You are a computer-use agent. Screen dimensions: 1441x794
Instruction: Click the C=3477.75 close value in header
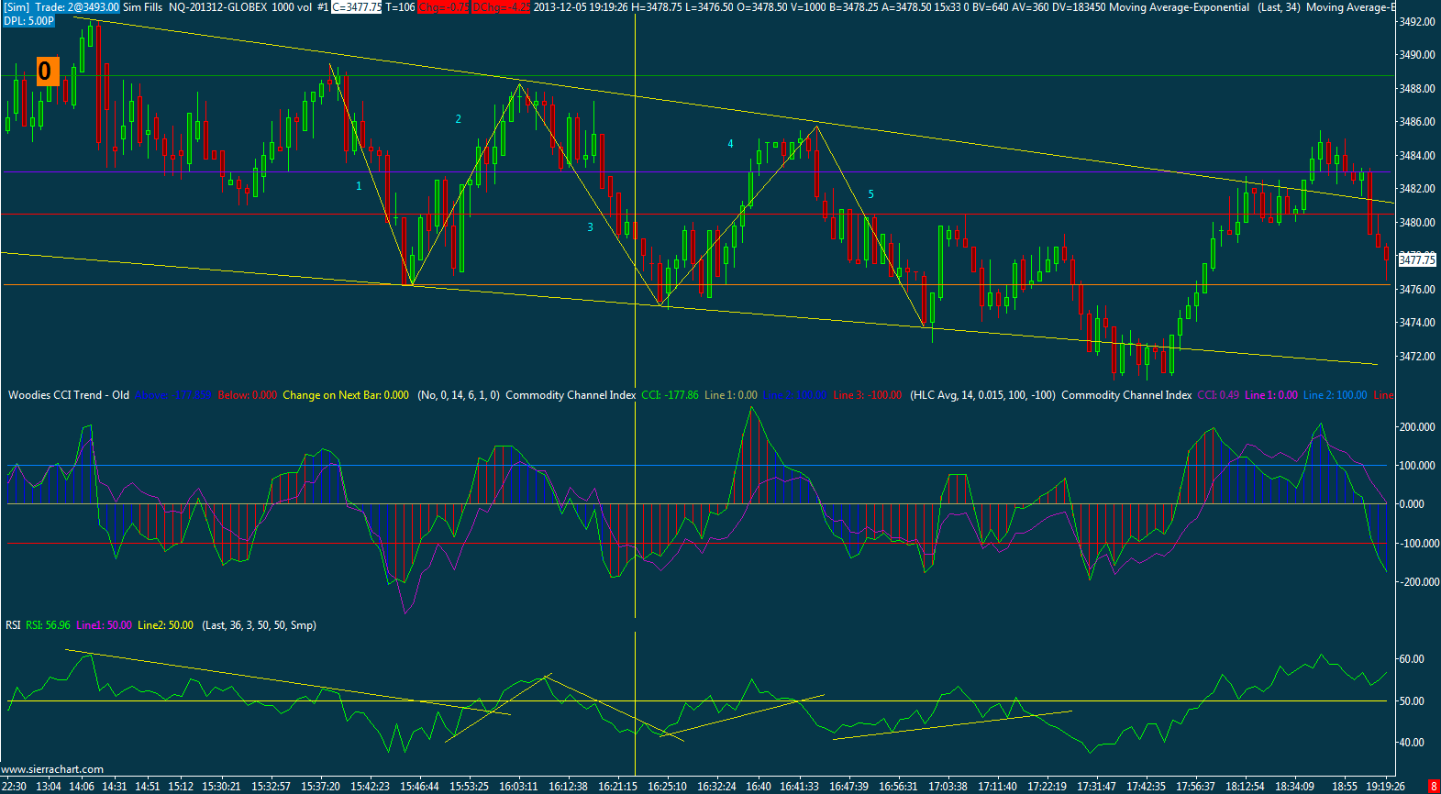(x=356, y=7)
